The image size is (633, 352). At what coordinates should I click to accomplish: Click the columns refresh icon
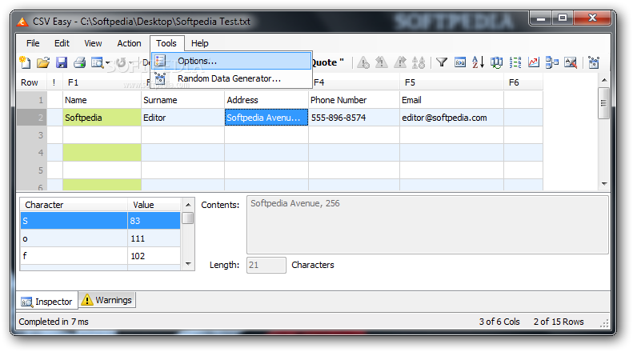click(x=496, y=62)
